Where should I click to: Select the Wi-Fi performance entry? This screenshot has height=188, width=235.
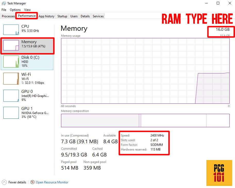[27, 79]
